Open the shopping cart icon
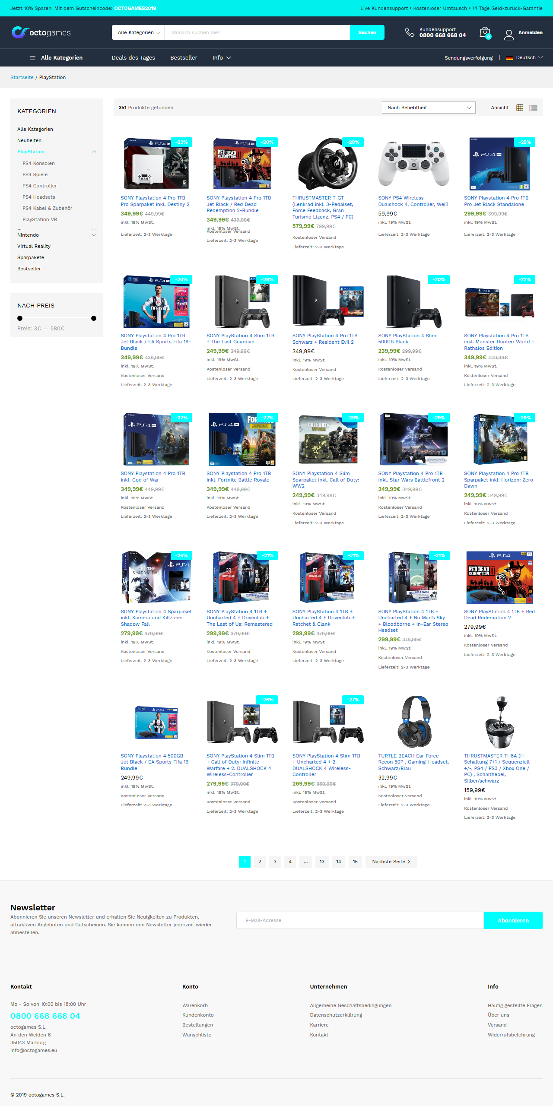553x1106 pixels. pos(485,33)
